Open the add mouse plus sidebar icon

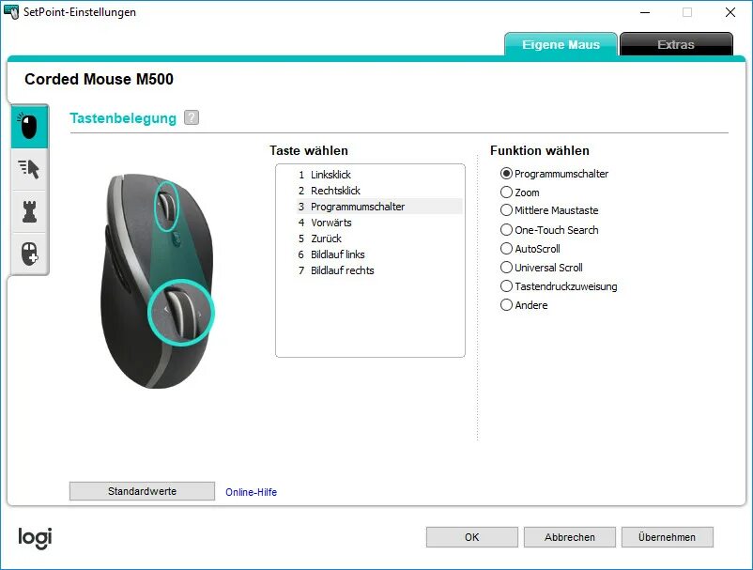29,254
